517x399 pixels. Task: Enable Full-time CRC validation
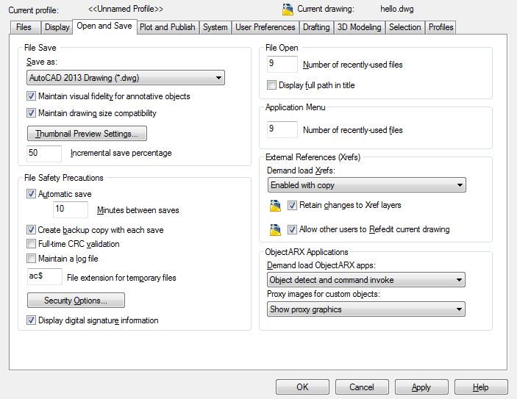pos(31,244)
